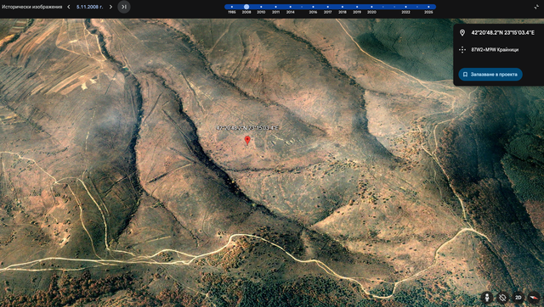Viewport: 544px width, 307px height.
Task: Switch the map view to 2D
Action: [518, 298]
